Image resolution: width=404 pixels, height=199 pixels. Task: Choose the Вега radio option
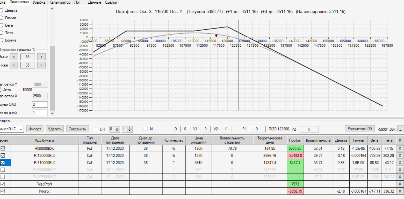coord(2,25)
